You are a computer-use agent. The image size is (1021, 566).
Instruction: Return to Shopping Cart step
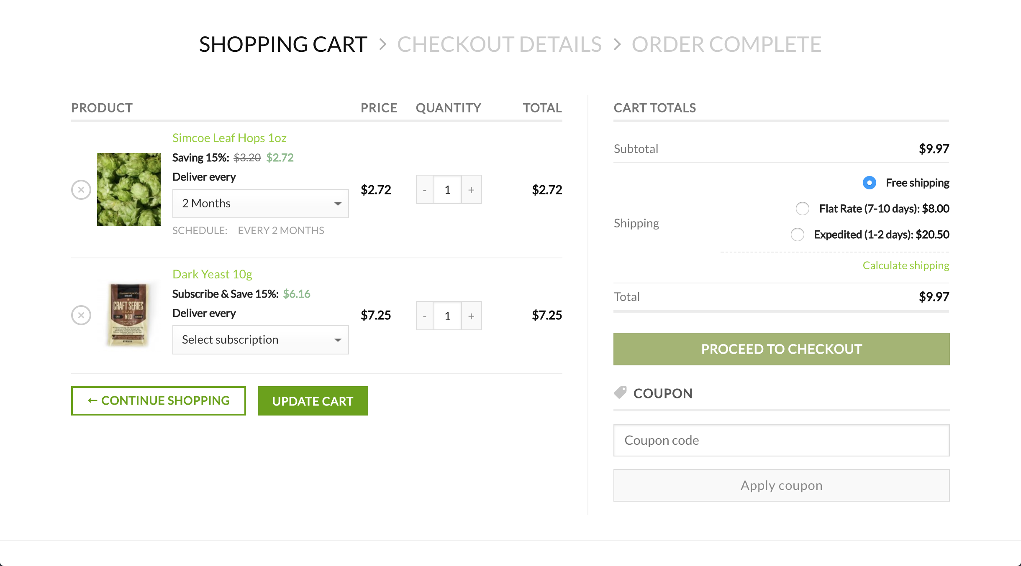pyautogui.click(x=283, y=43)
